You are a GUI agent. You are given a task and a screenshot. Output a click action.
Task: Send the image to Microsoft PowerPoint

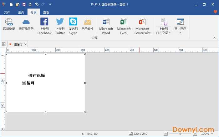click(142, 26)
